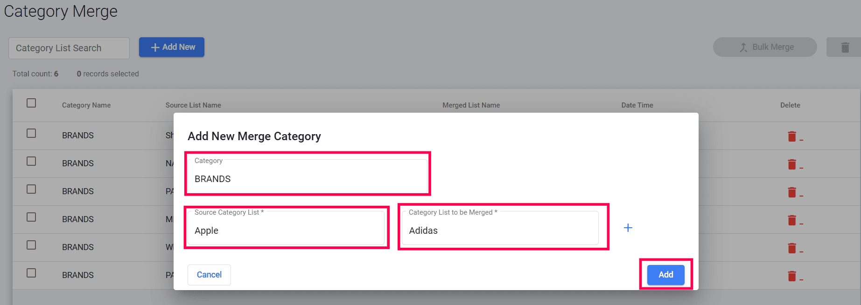
Task: Click the Bulk Merge button
Action: click(x=765, y=47)
